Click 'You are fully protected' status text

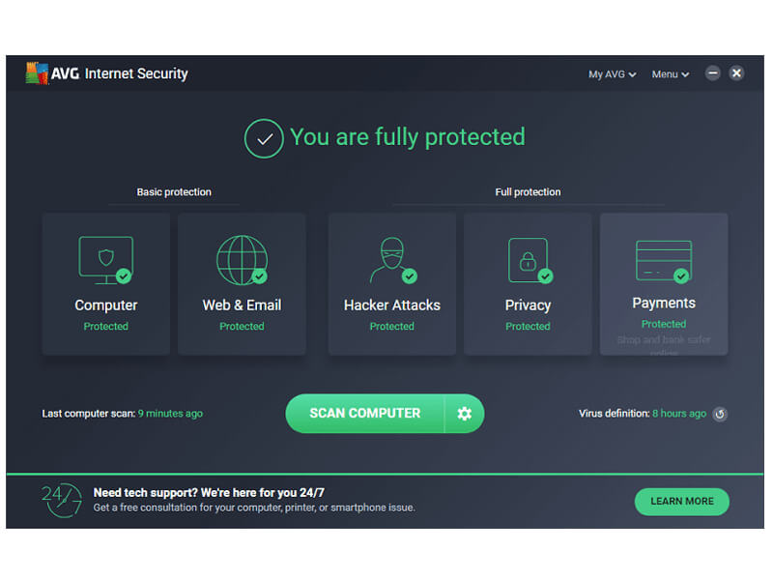408,137
